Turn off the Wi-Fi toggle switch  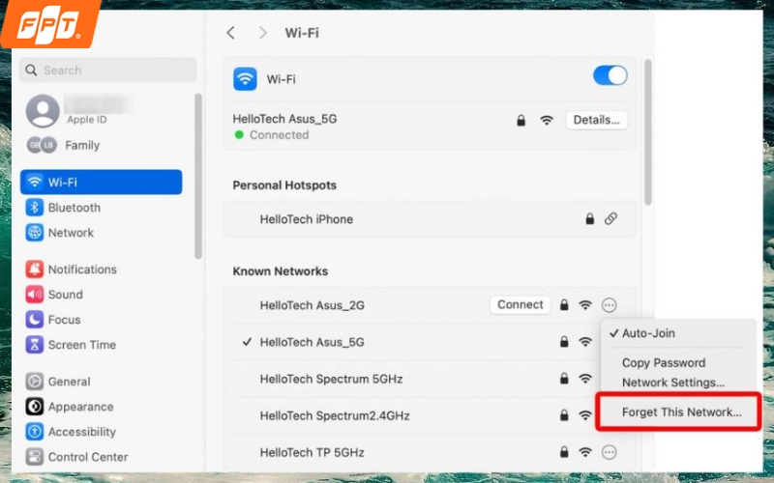pyautogui.click(x=610, y=76)
